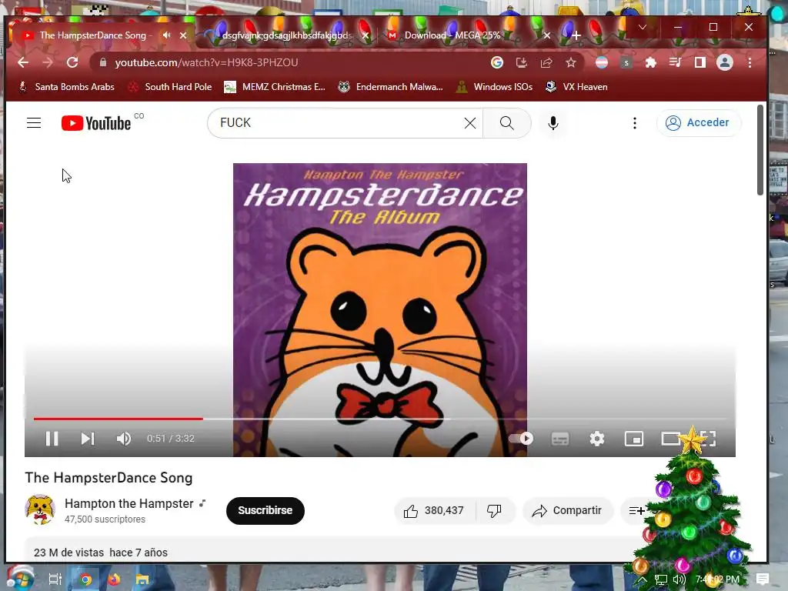The height and width of the screenshot is (591, 788).
Task: Switch to the dsgfvajnk tab
Action: click(286, 35)
